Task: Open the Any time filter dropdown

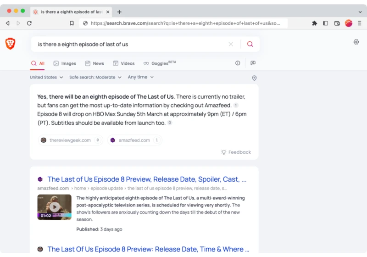Action: 141,77
